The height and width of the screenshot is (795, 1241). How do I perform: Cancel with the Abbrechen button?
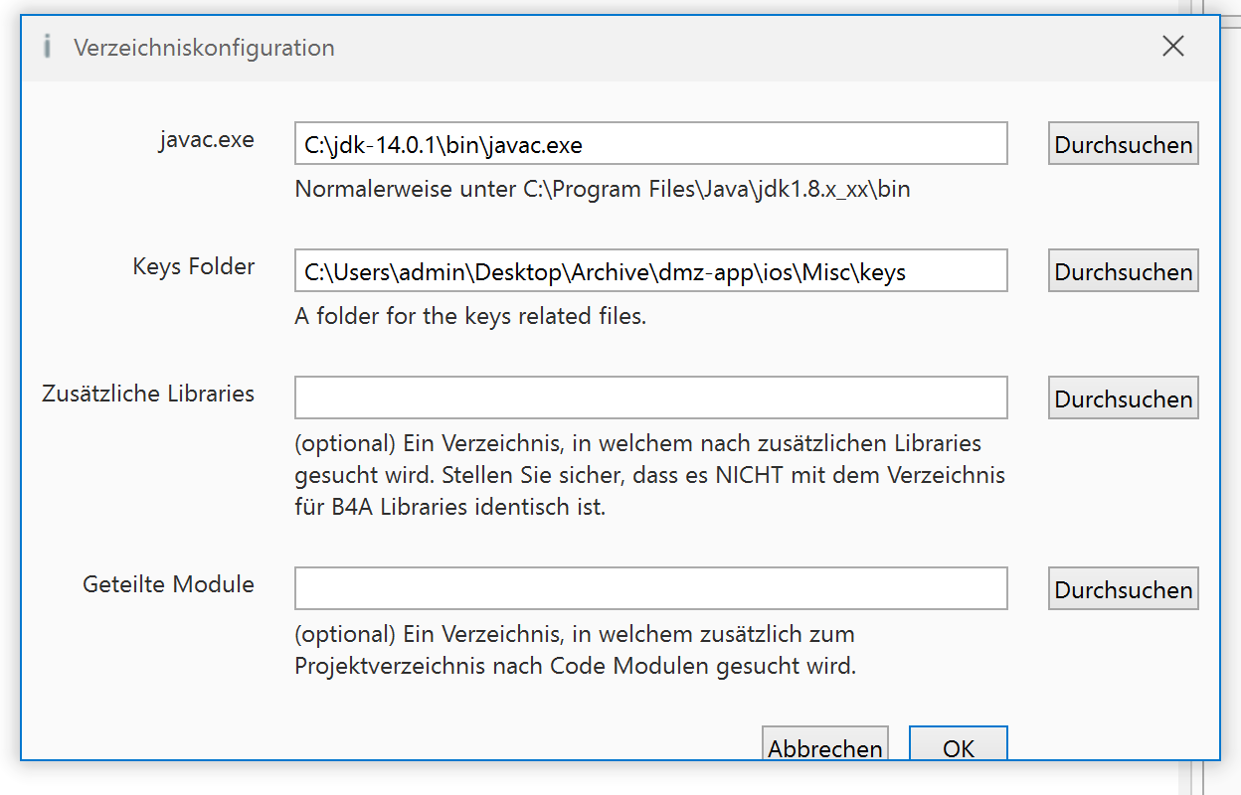(824, 746)
